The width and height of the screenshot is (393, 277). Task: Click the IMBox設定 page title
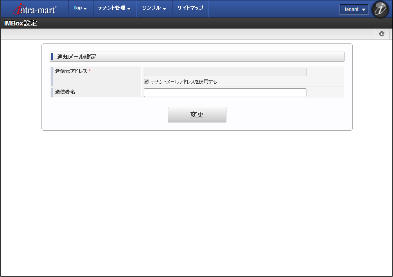coord(21,23)
